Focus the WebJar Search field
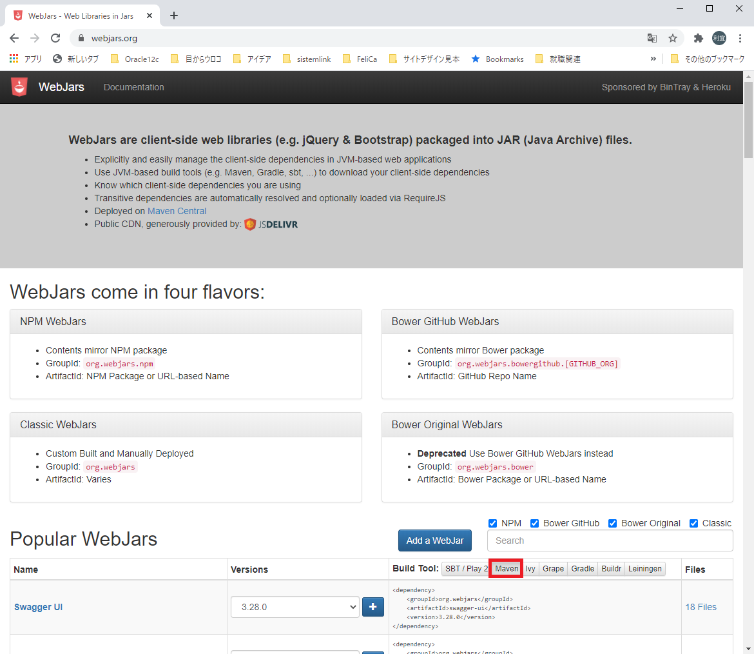 [x=610, y=540]
